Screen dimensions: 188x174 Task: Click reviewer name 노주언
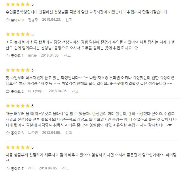click(33, 133)
